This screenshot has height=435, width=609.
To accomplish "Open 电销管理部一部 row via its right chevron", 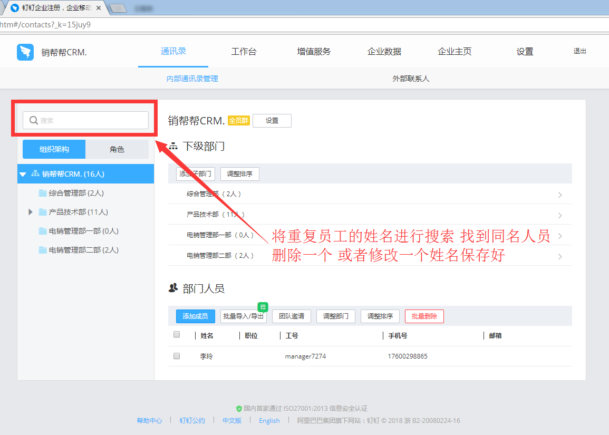I will click(x=559, y=236).
